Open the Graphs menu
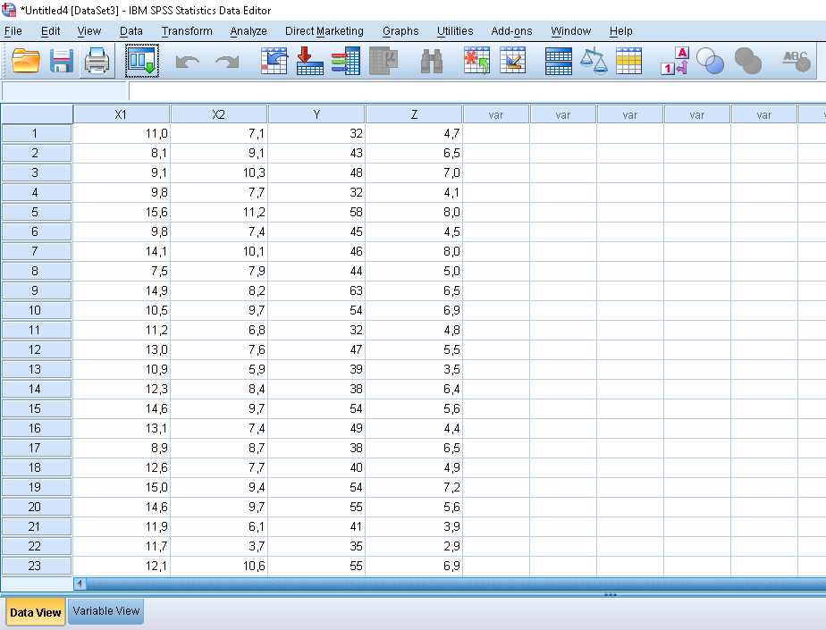The image size is (826, 630). [x=400, y=31]
